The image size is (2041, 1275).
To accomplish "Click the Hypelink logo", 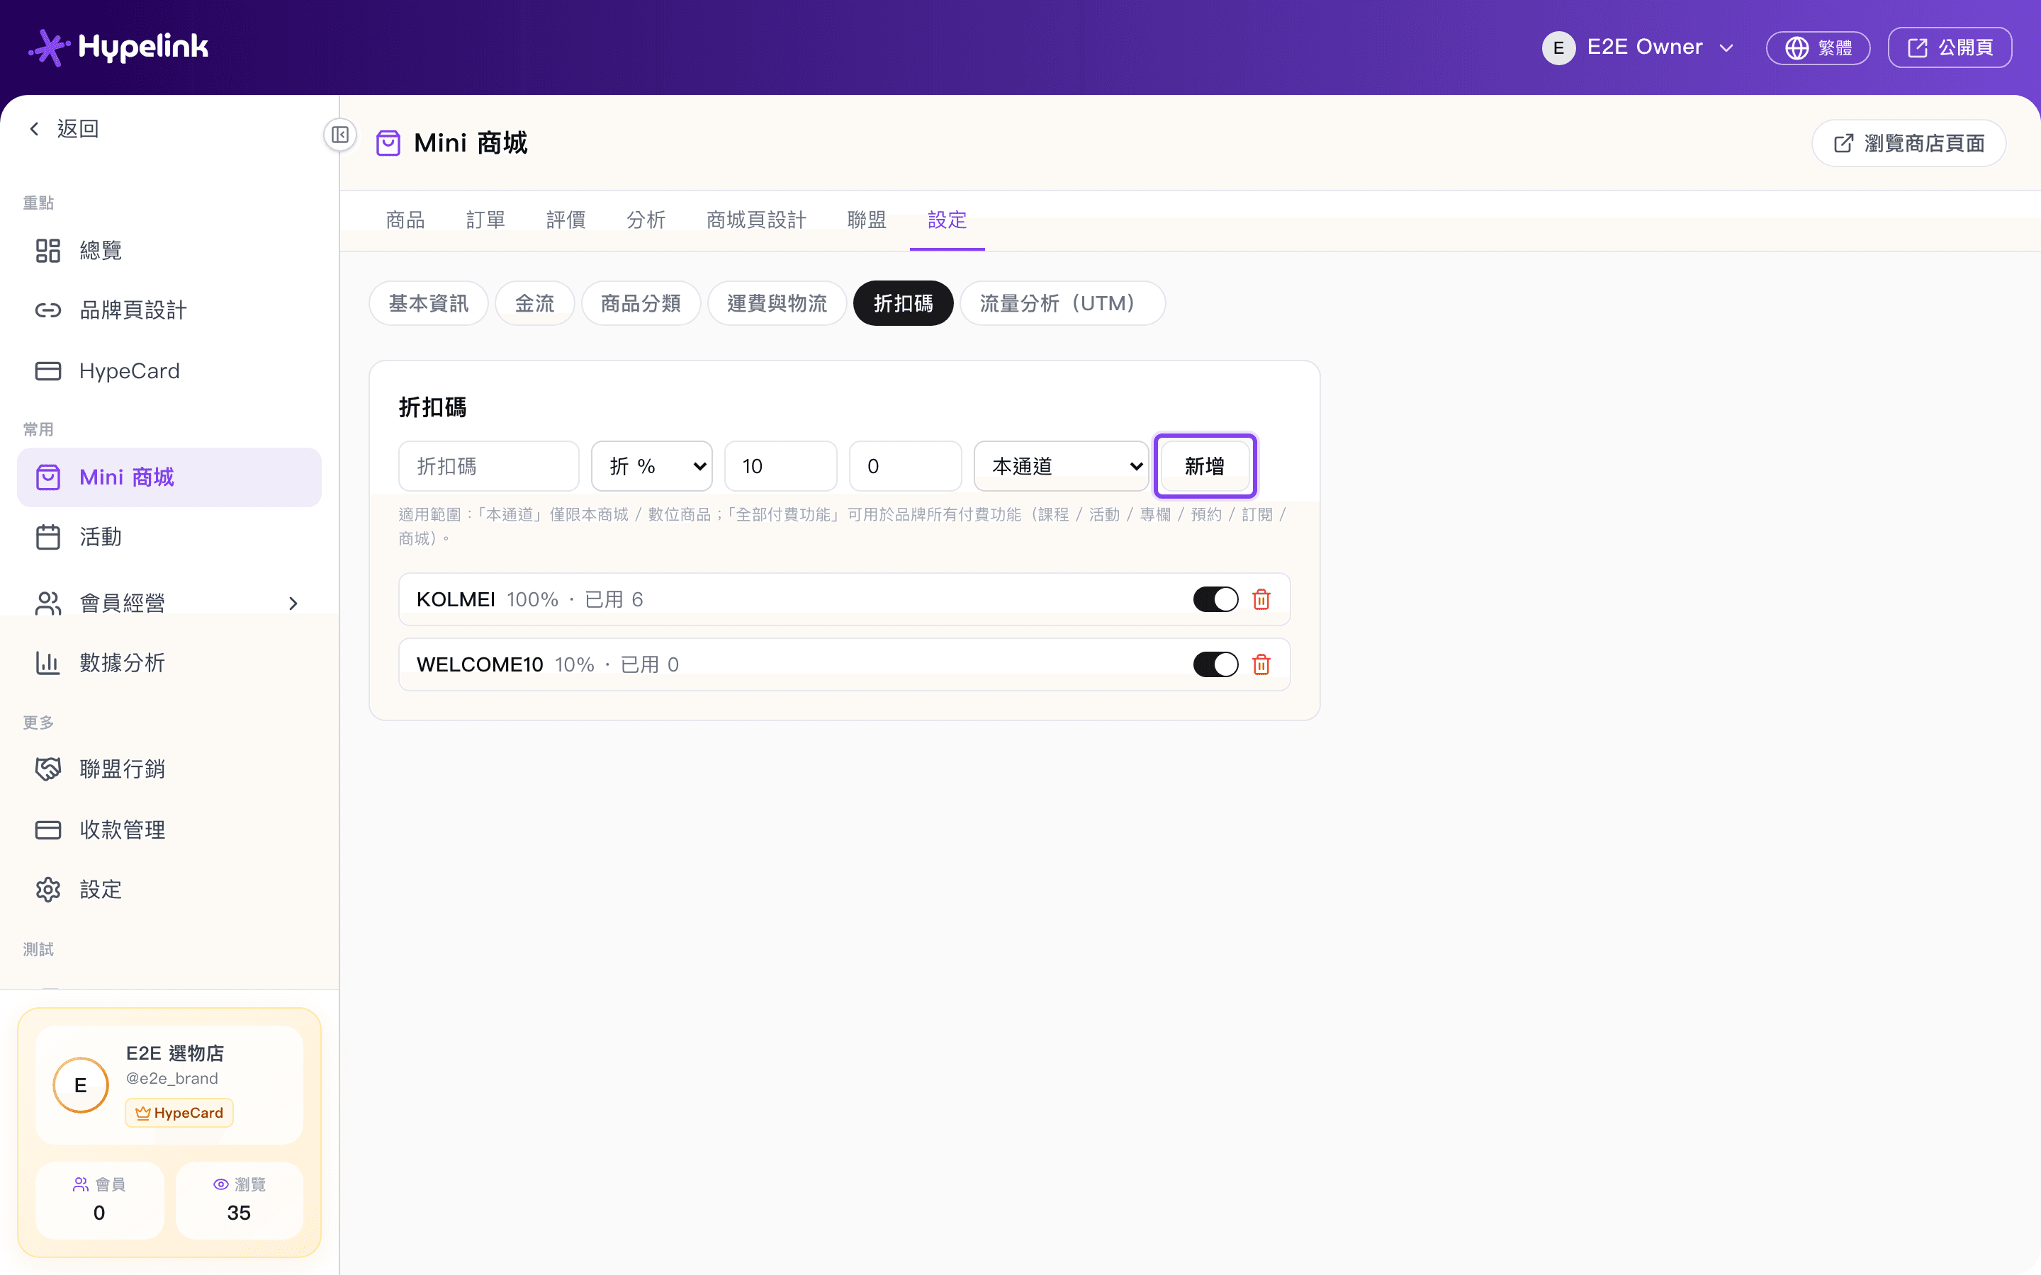I will pos(118,47).
